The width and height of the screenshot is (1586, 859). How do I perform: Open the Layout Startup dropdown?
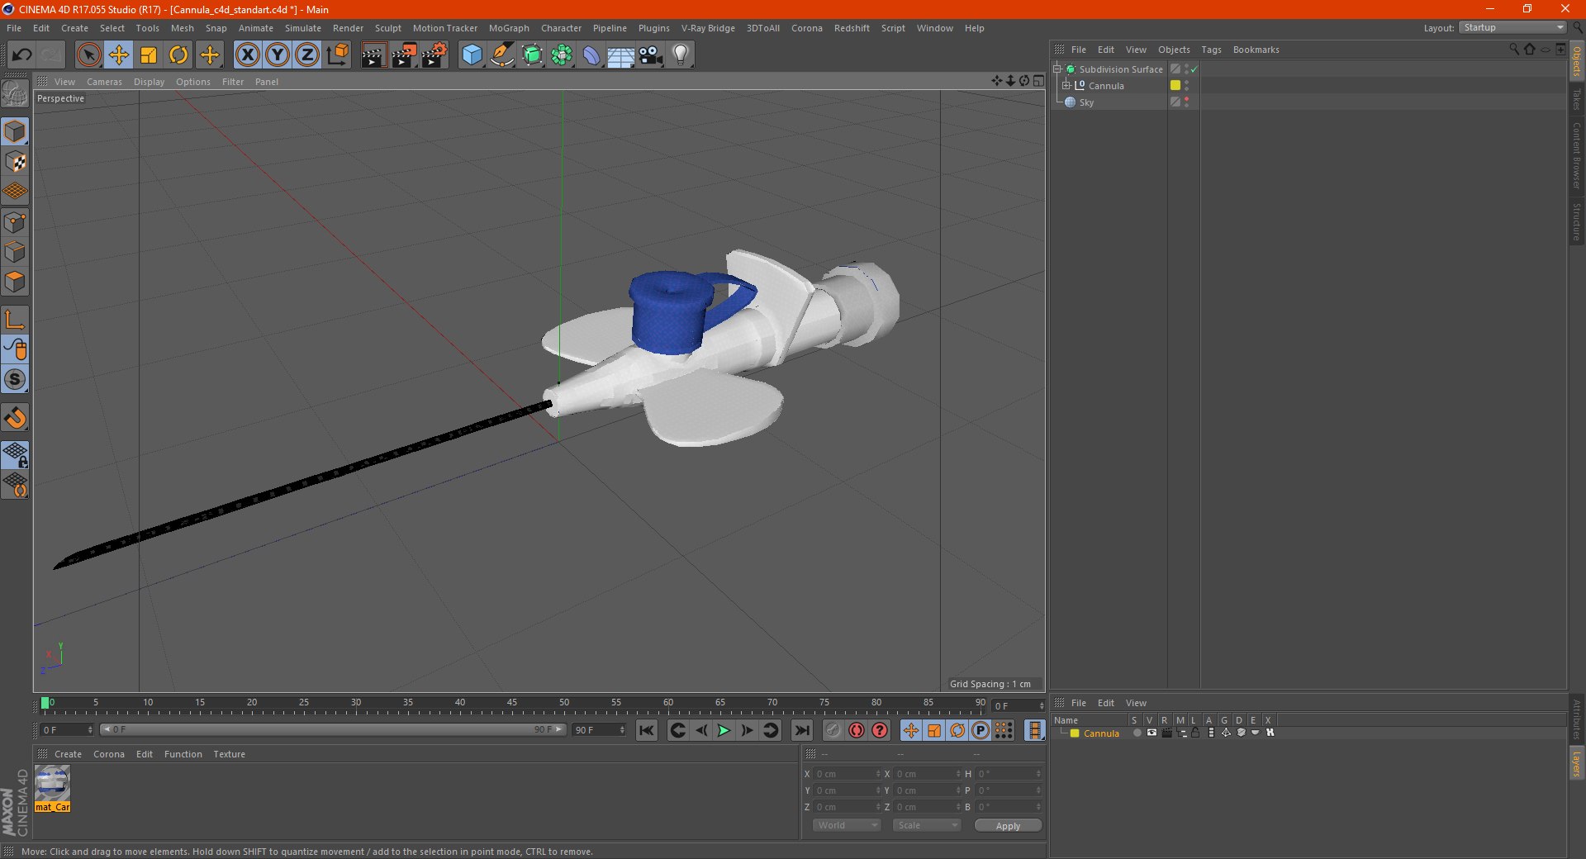tap(1512, 27)
